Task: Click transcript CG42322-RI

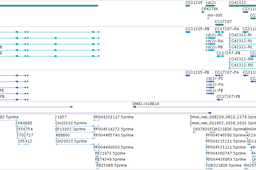Action: click(x=240, y=35)
